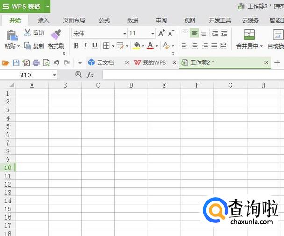Click distributed alignment icon

(223, 46)
